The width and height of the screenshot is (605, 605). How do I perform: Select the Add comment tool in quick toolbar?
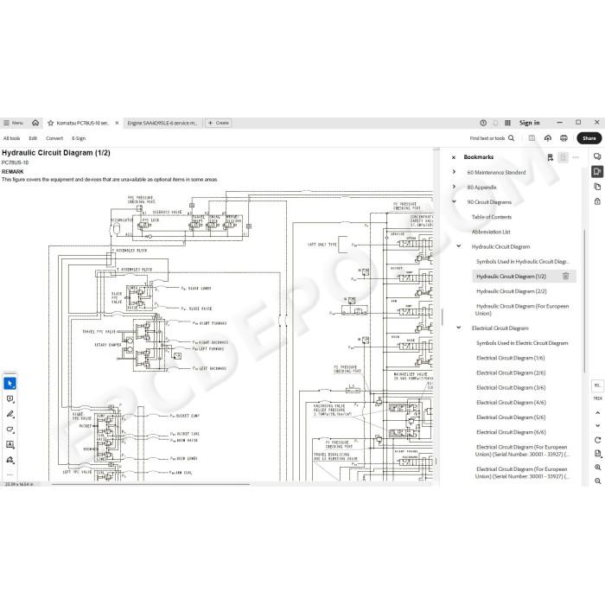(x=10, y=398)
